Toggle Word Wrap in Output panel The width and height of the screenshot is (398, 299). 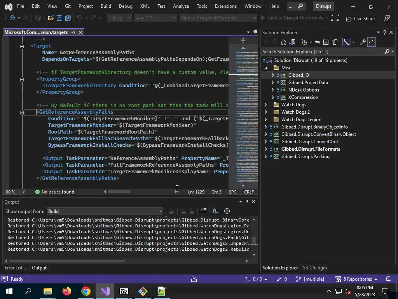215,211
